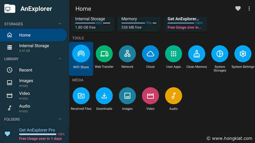This screenshot has height=143, width=255.
Task: Click the MEDIA section heading
Action: [x=78, y=80]
